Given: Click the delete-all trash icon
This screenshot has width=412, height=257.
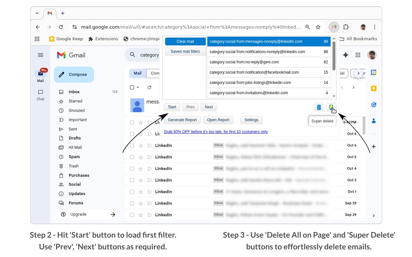Looking at the screenshot, I should click(319, 107).
